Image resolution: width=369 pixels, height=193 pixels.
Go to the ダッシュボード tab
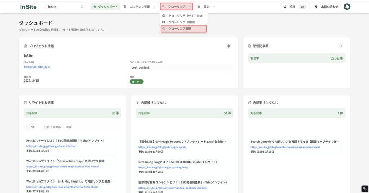click(106, 6)
